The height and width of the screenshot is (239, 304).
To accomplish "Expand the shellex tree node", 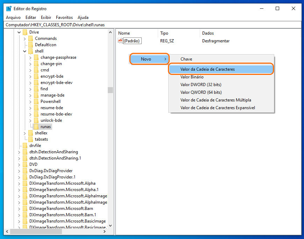I will [x=24, y=133].
